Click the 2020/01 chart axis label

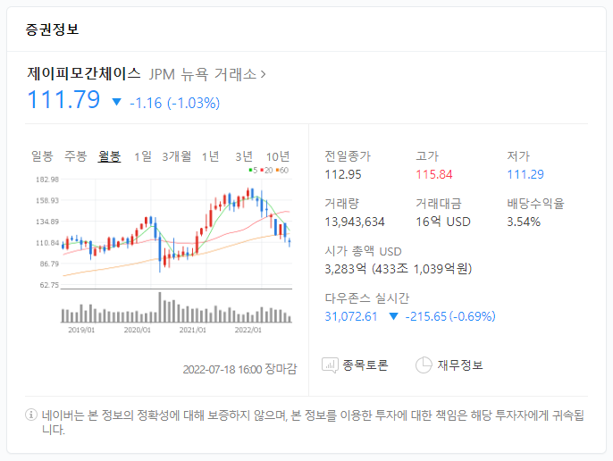tap(138, 330)
